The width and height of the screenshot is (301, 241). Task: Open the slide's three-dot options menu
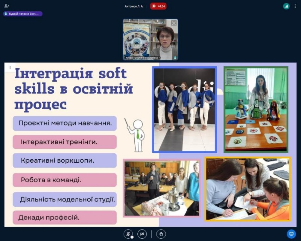coord(10,68)
